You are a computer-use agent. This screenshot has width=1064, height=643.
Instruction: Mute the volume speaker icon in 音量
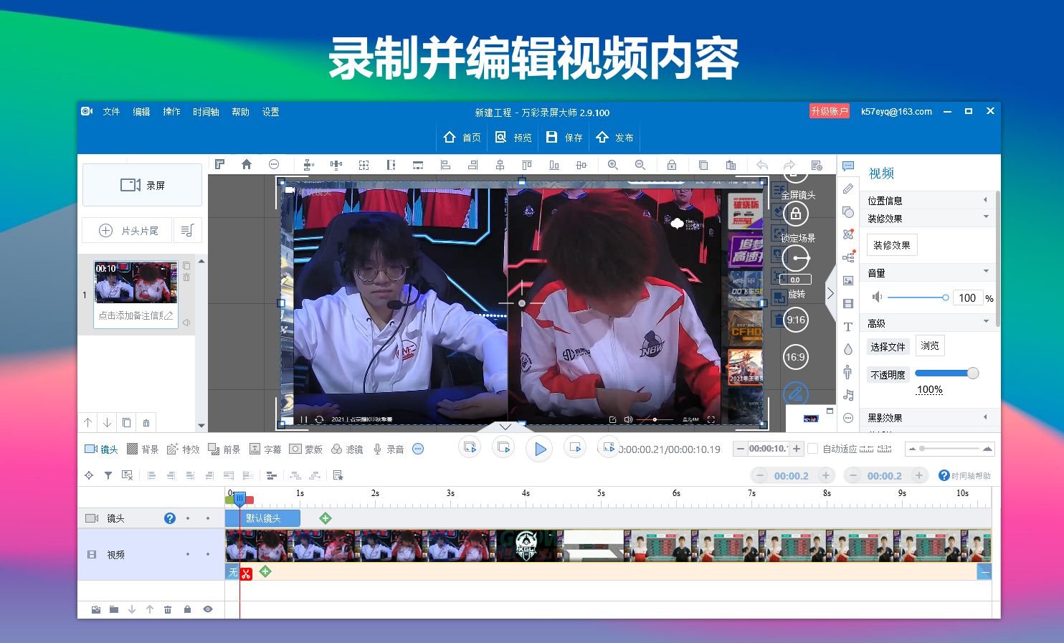[x=877, y=297]
